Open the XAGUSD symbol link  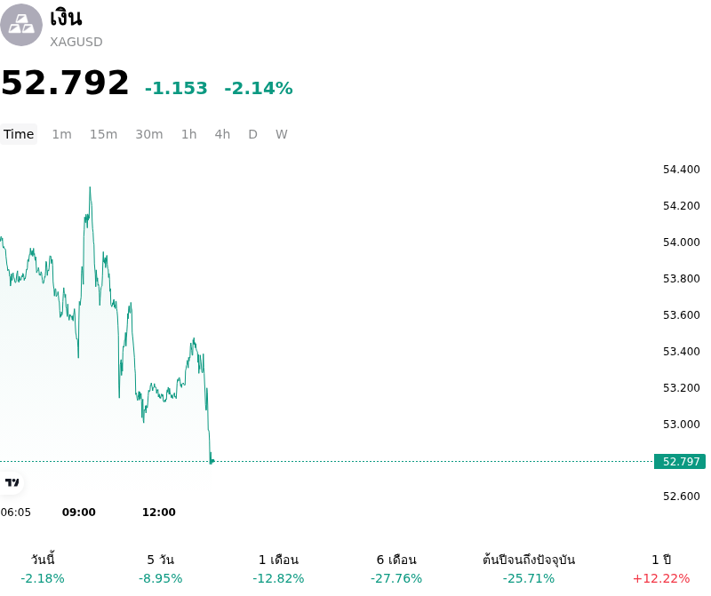(76, 42)
